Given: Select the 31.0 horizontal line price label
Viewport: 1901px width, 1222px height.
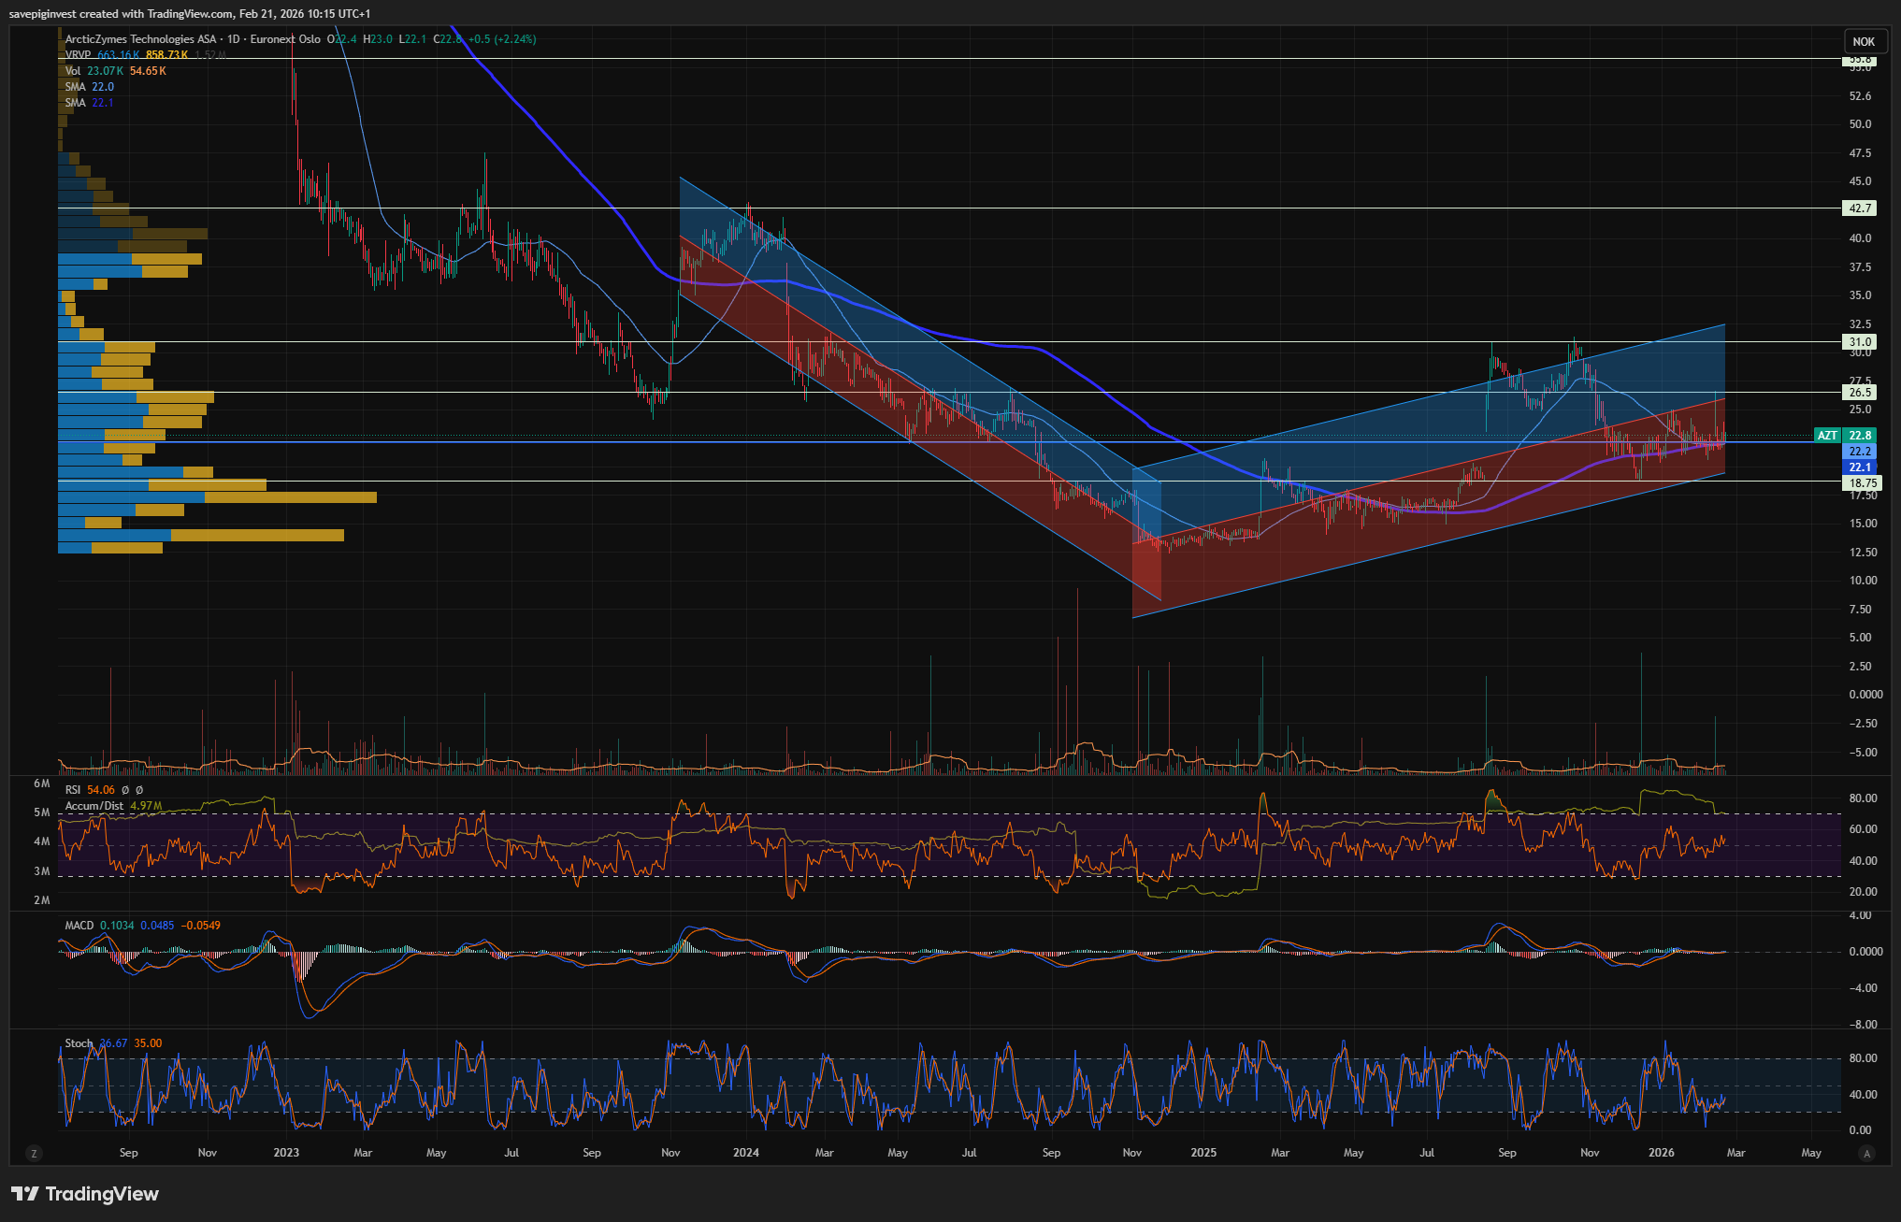Looking at the screenshot, I should pos(1859,342).
